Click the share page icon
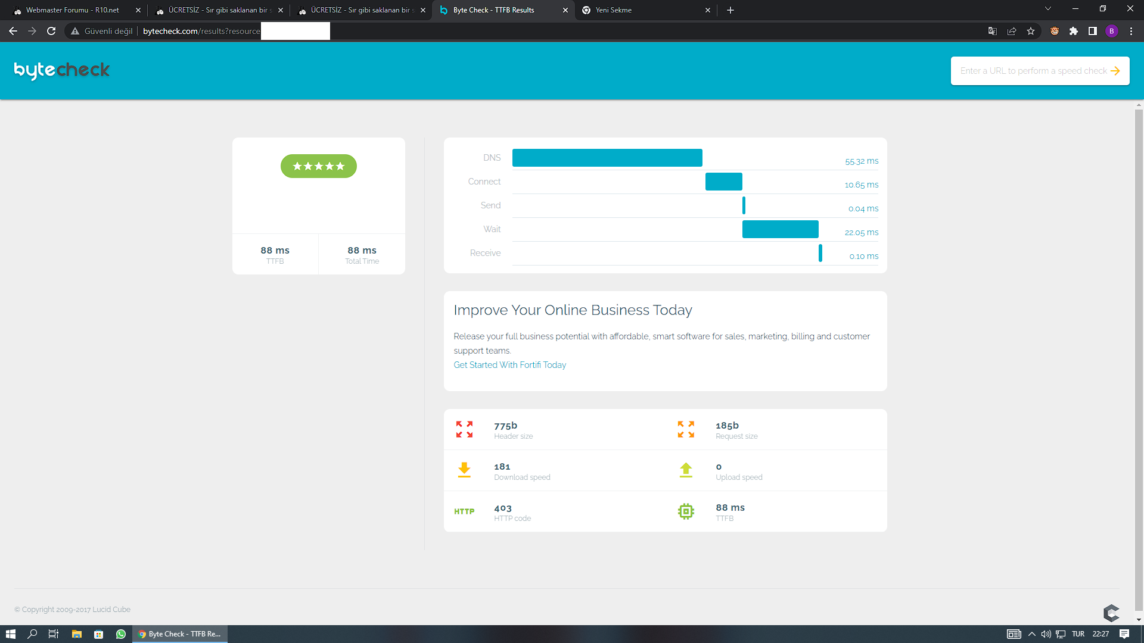Viewport: 1144px width, 643px height. 1012,31
